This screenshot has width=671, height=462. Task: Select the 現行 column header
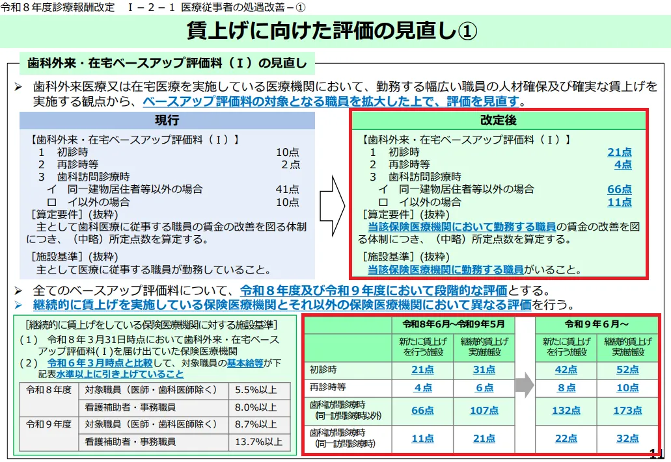point(167,120)
